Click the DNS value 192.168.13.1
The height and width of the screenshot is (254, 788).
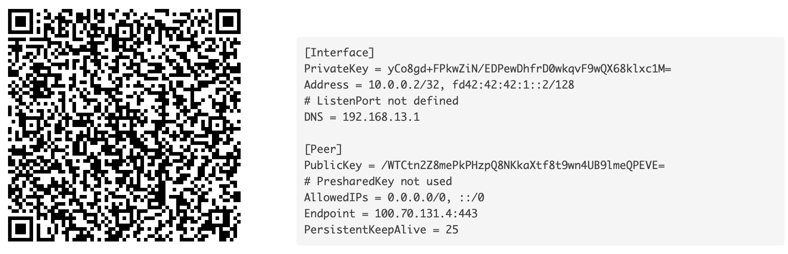tap(381, 117)
